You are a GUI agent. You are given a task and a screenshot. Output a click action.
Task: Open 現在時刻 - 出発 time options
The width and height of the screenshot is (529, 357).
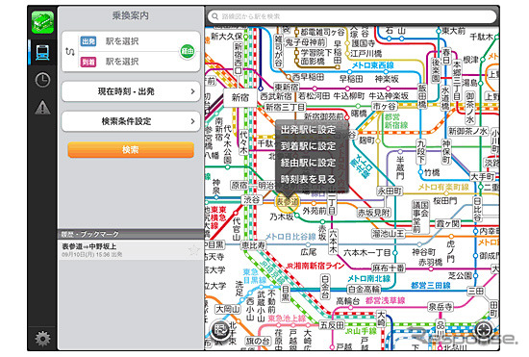(131, 91)
